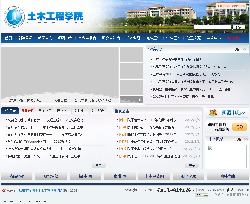Select the first slideshow thumbnail on the right
Screen dimensions: 250x204
click(131, 55)
